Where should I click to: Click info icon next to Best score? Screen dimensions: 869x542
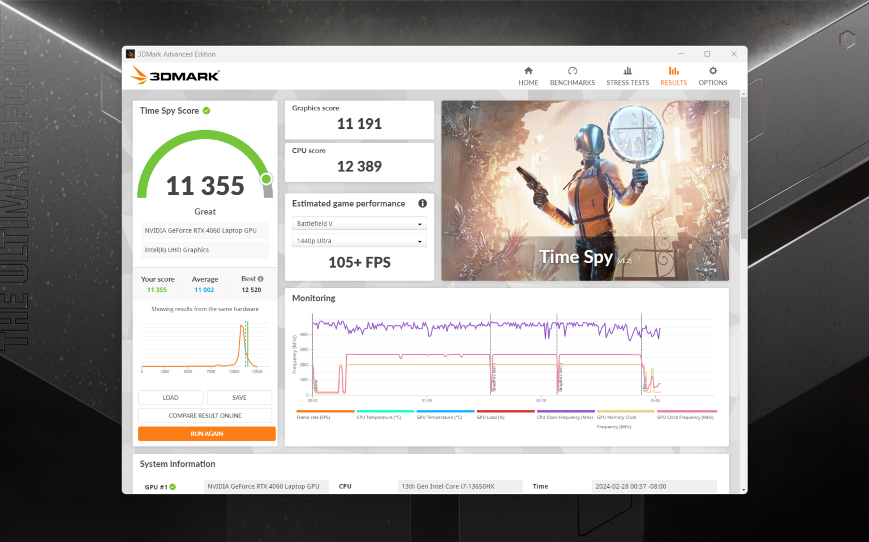click(x=261, y=279)
